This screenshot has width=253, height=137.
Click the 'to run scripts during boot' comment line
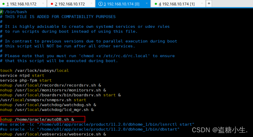pos(69,32)
